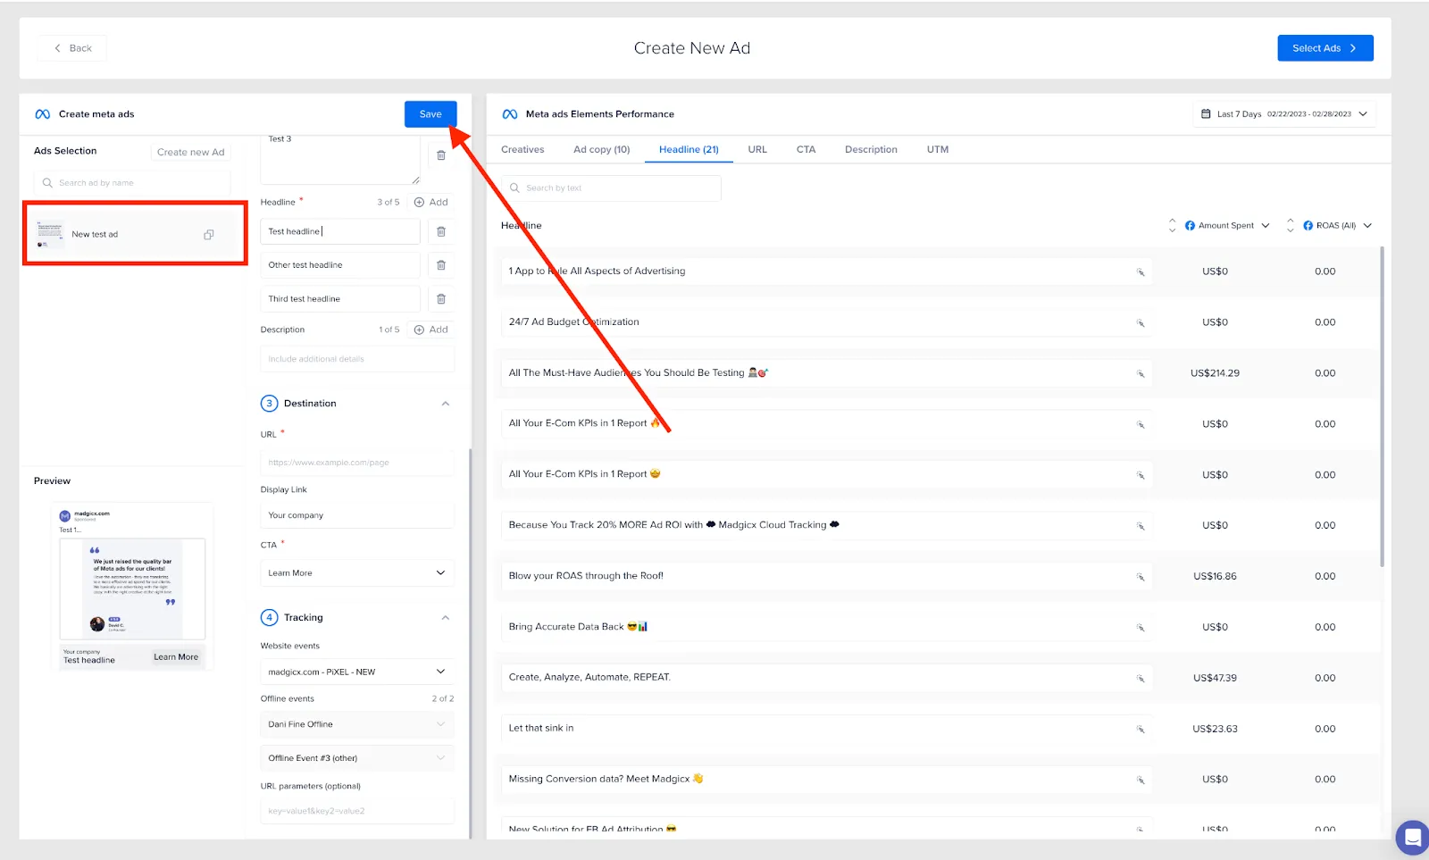Sort by the Amount Spent arrows

1172,226
